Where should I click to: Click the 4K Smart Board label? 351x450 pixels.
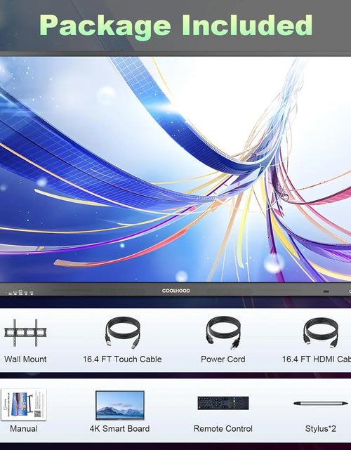pos(119,428)
